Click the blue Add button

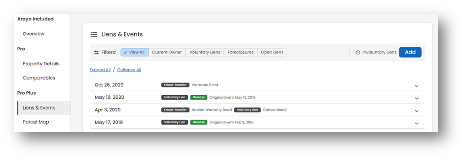click(410, 52)
